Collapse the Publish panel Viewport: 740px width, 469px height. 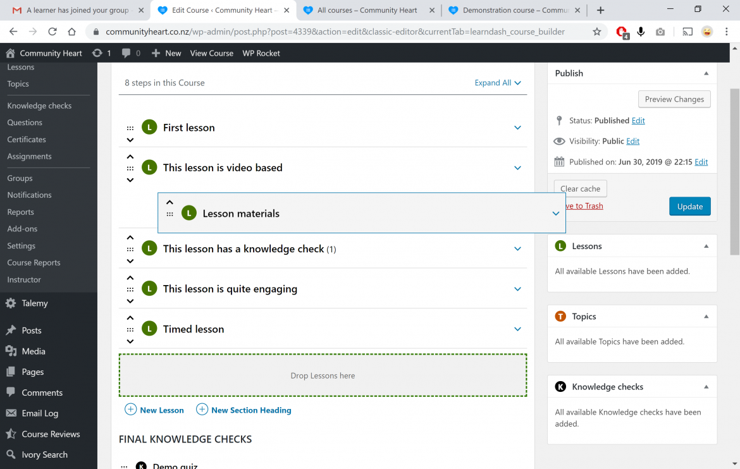pos(706,73)
